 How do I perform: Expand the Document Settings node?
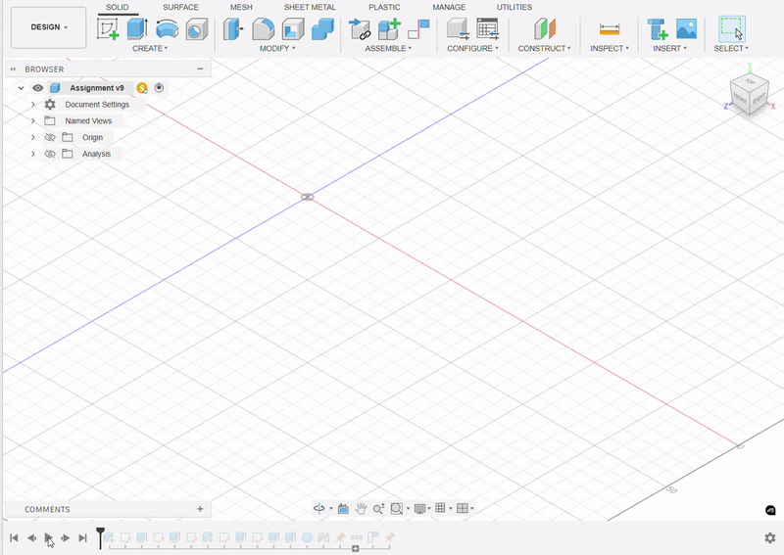tap(33, 105)
